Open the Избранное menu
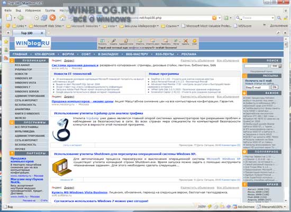Screen dimensions: 291x212 (33, 11)
